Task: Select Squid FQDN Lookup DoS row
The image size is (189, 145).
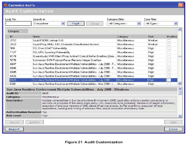Action: click(x=93, y=40)
